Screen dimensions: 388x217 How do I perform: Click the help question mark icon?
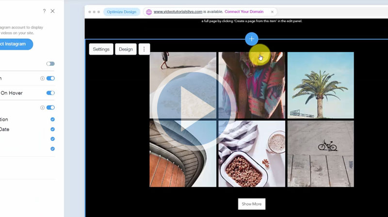pos(44,11)
